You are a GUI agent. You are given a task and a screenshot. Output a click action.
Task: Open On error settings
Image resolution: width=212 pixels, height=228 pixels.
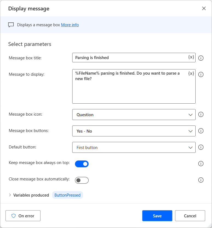[23, 216]
